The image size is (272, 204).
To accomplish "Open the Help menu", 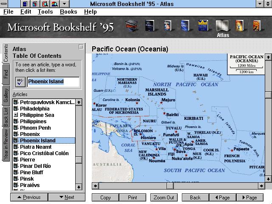I will point(91,11).
